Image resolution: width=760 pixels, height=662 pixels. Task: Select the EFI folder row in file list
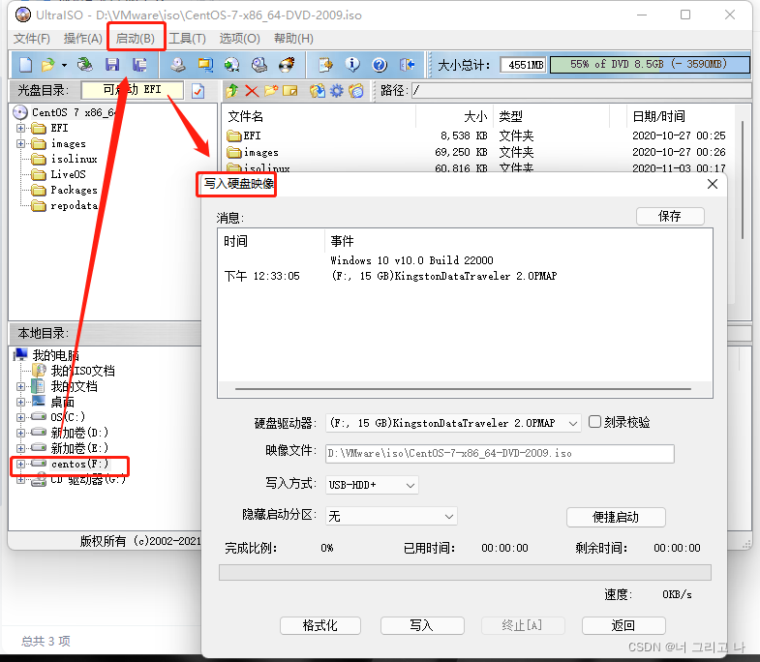477,135
